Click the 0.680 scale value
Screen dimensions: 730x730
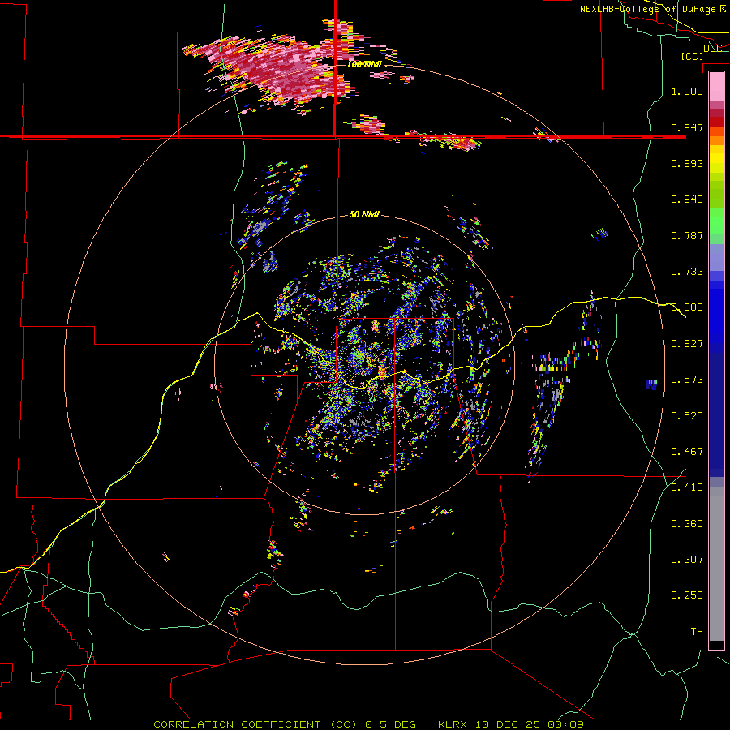coord(687,307)
